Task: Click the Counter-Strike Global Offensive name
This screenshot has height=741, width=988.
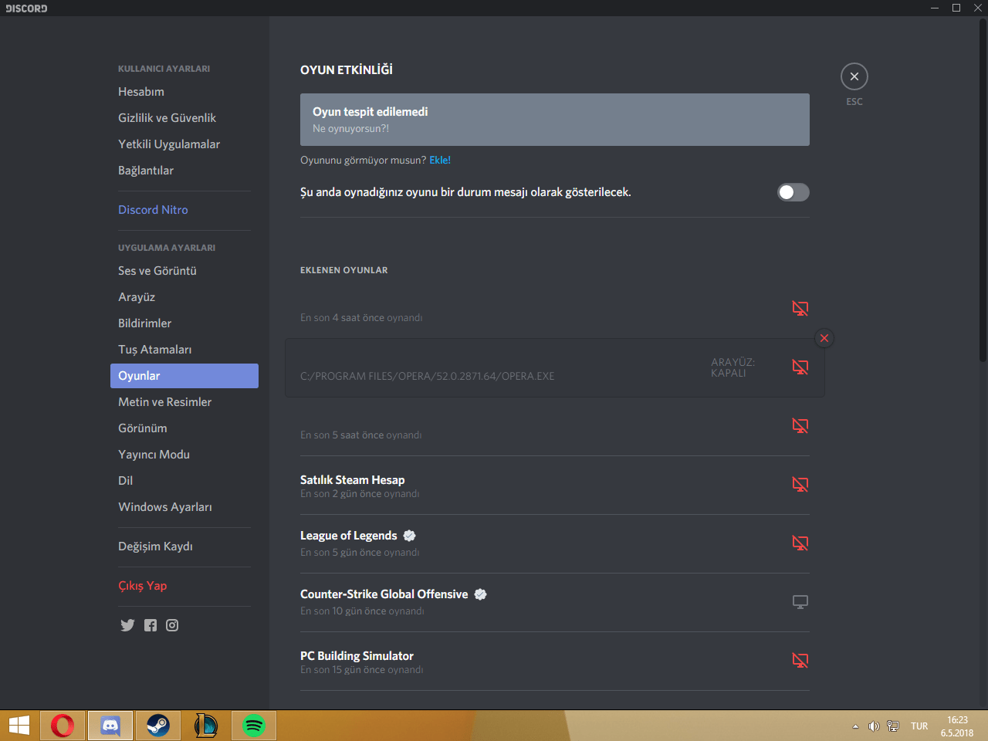Action: [384, 594]
